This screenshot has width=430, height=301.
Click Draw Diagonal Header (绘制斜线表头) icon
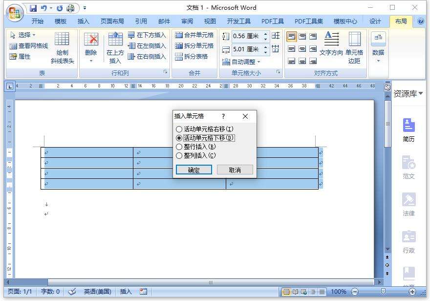click(x=62, y=40)
